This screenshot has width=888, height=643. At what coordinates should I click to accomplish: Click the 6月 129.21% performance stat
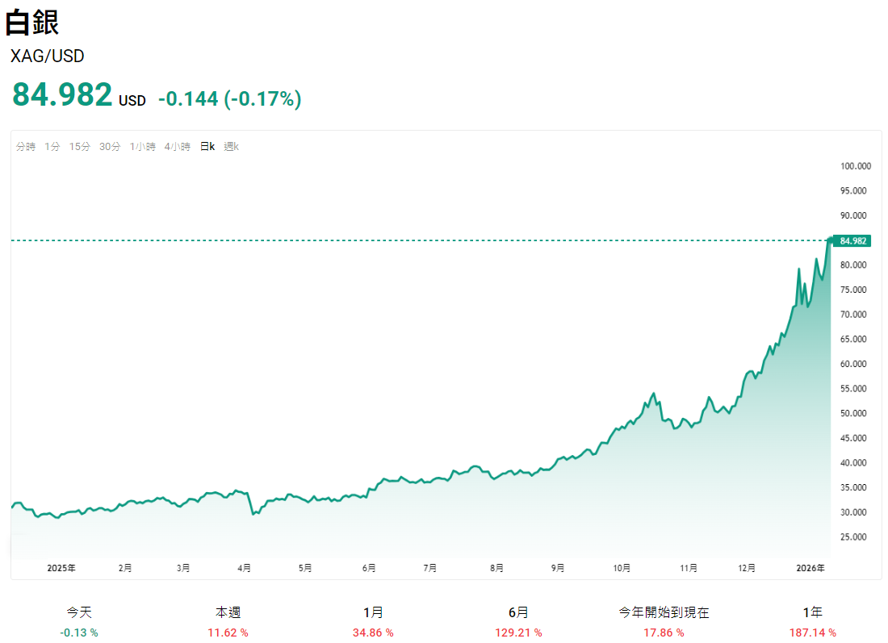[516, 622]
